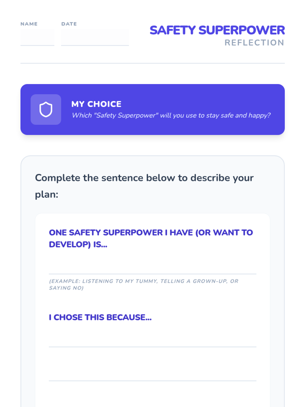Click the example hint about listening to tummy

pyautogui.click(x=144, y=281)
